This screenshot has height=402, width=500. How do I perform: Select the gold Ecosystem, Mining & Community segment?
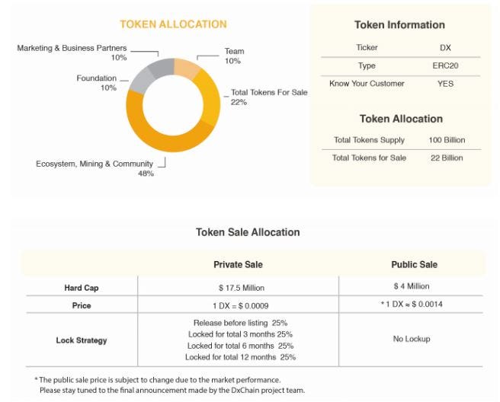pyautogui.click(x=159, y=136)
